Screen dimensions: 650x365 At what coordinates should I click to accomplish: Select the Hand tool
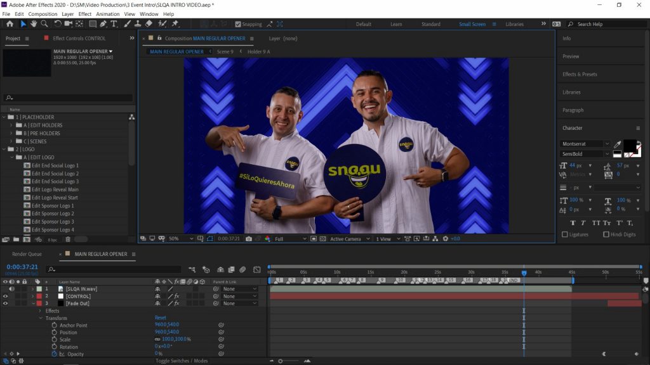pos(34,24)
